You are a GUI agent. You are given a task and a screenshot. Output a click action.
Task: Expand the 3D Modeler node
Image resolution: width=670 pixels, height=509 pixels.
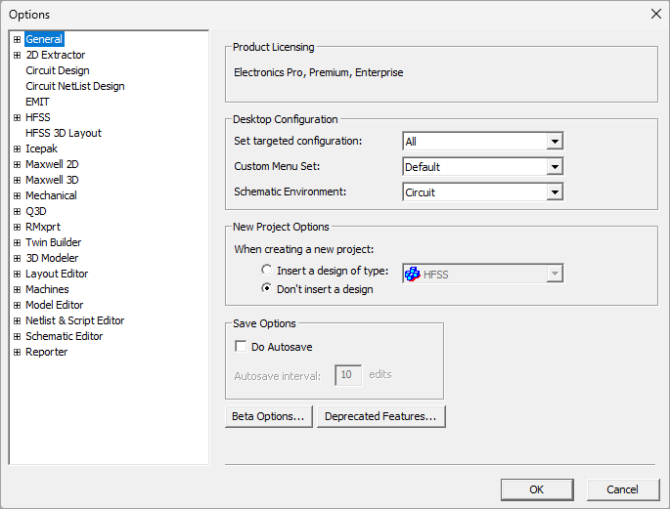pos(17,258)
